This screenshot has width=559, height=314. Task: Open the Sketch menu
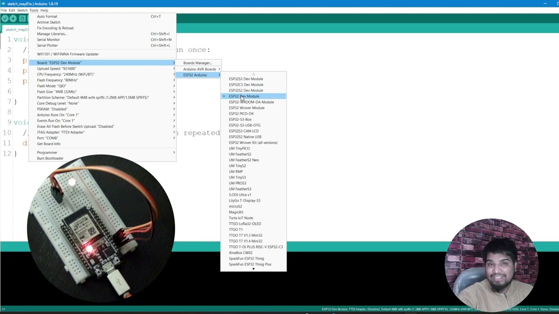22,10
